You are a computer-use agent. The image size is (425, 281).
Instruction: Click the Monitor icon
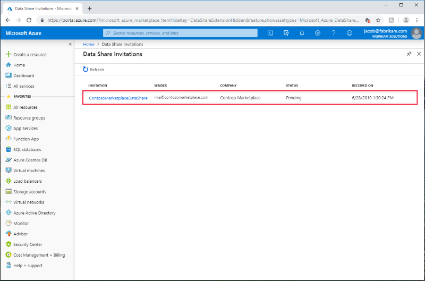tap(8, 223)
